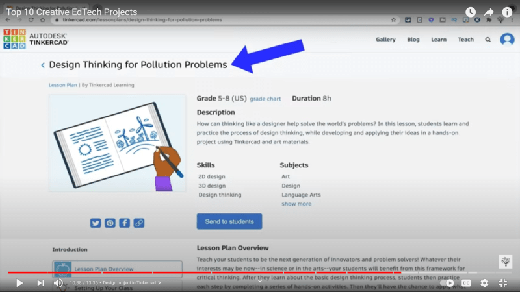The height and width of the screenshot is (292, 520).
Task: Go back using the chevron beside lesson title
Action: coord(43,65)
